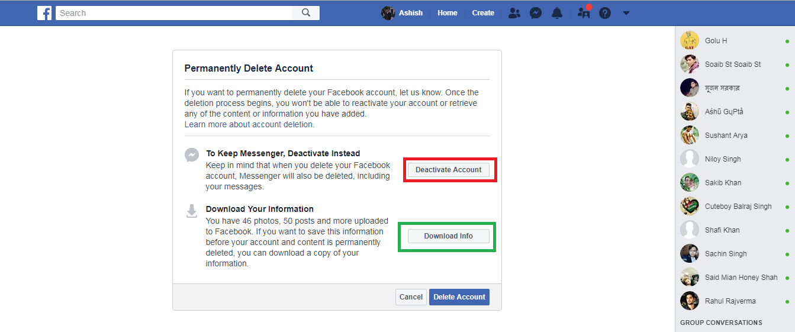Open chat with সুজন সরকার
This screenshot has height=332, width=795.
735,88
